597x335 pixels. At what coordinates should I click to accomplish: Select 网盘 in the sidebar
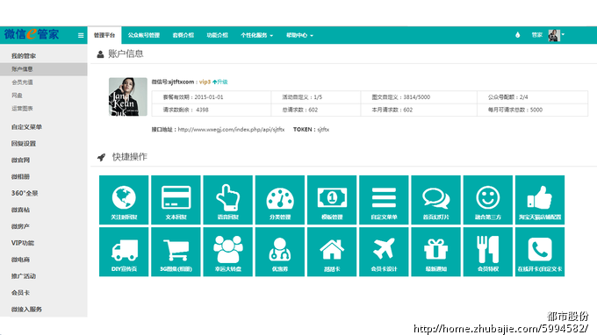point(17,96)
